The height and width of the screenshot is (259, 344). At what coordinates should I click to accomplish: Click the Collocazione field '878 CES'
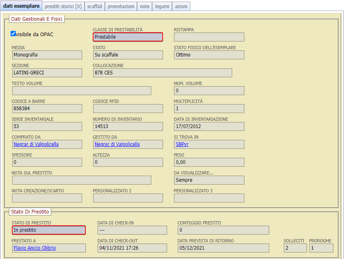point(162,73)
